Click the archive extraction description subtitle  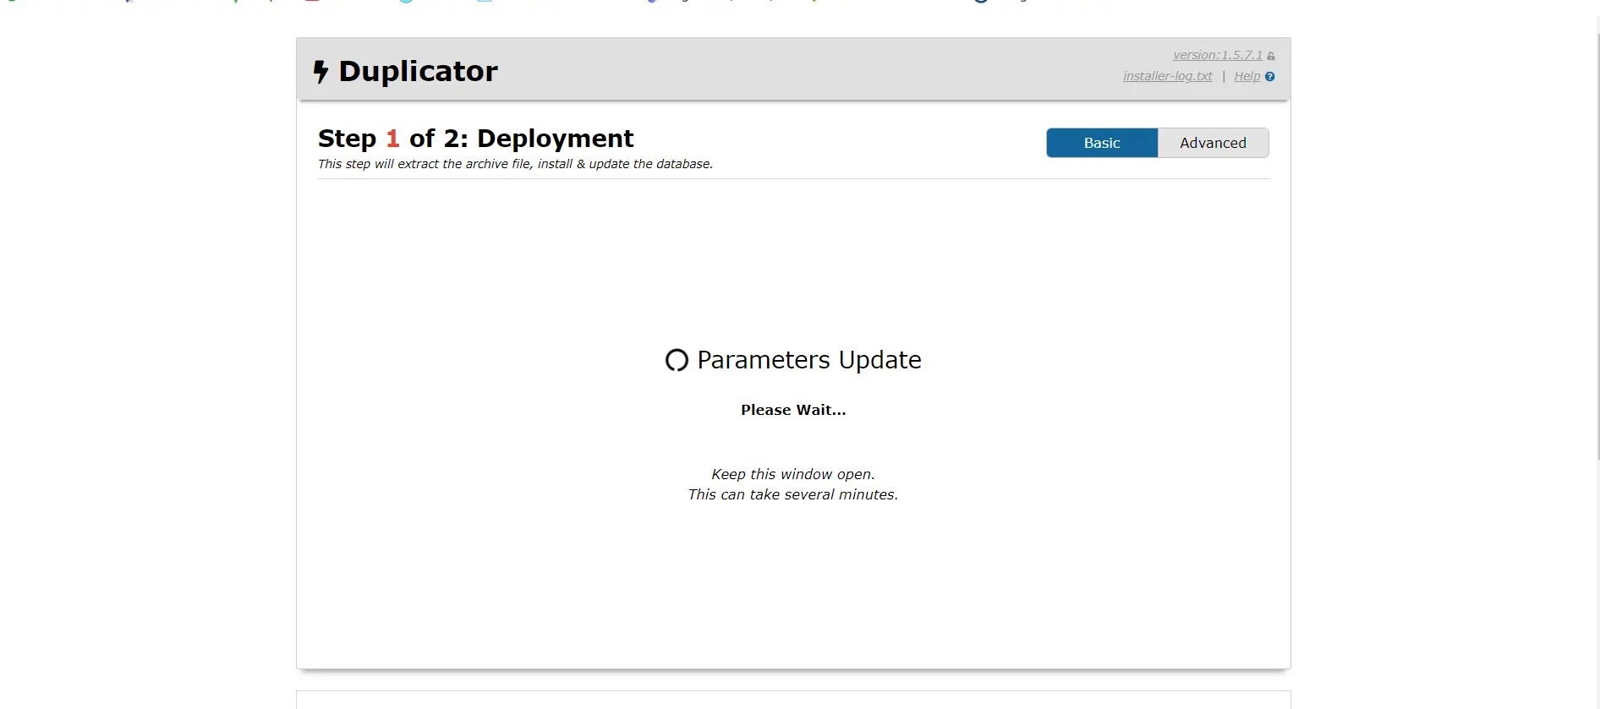515,164
